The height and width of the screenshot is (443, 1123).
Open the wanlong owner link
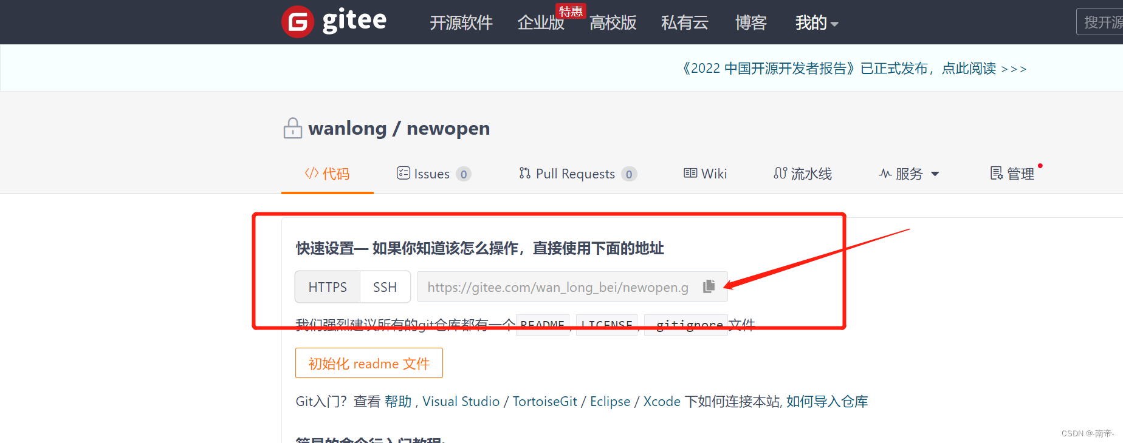coord(348,128)
